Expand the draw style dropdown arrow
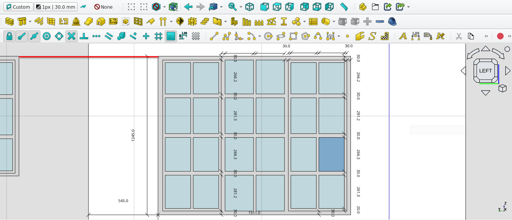Image resolution: width=512 pixels, height=220 pixels. pos(165,7)
